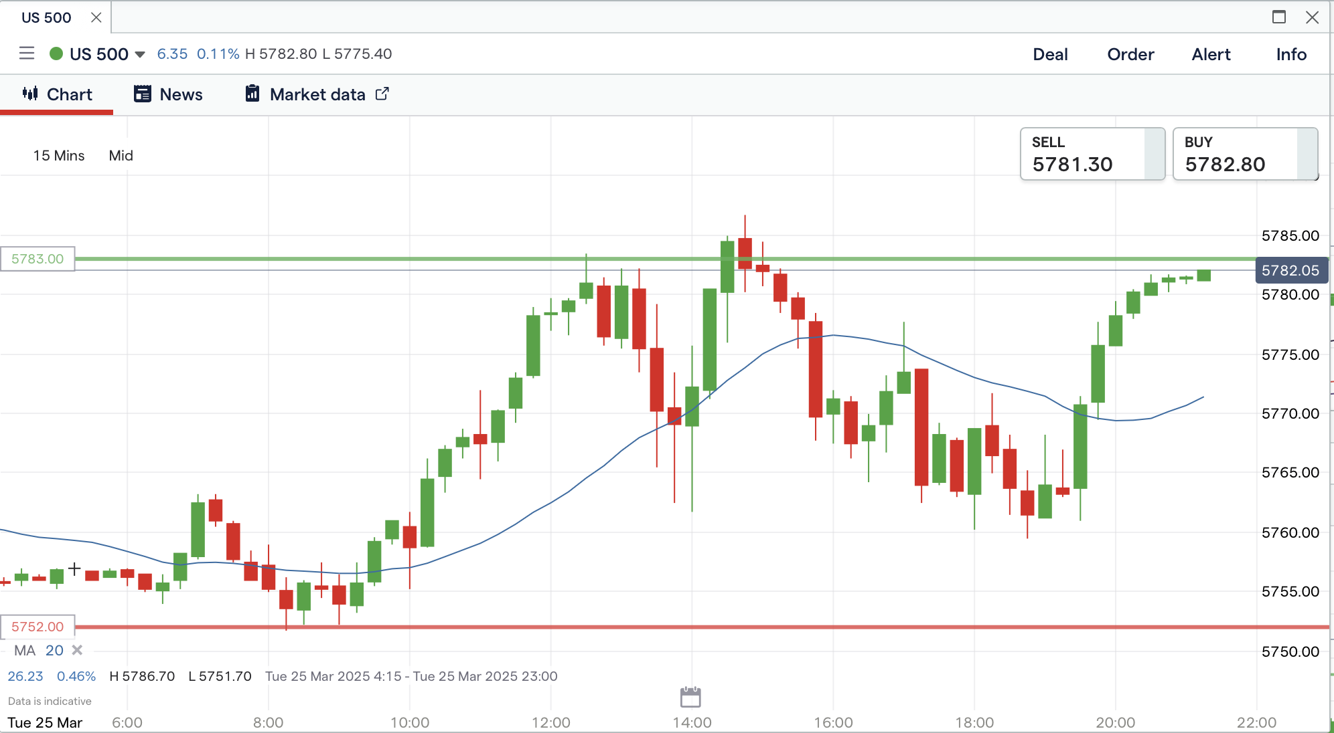This screenshot has height=733, width=1334.
Task: Click BUY at 5782.80
Action: (1245, 154)
